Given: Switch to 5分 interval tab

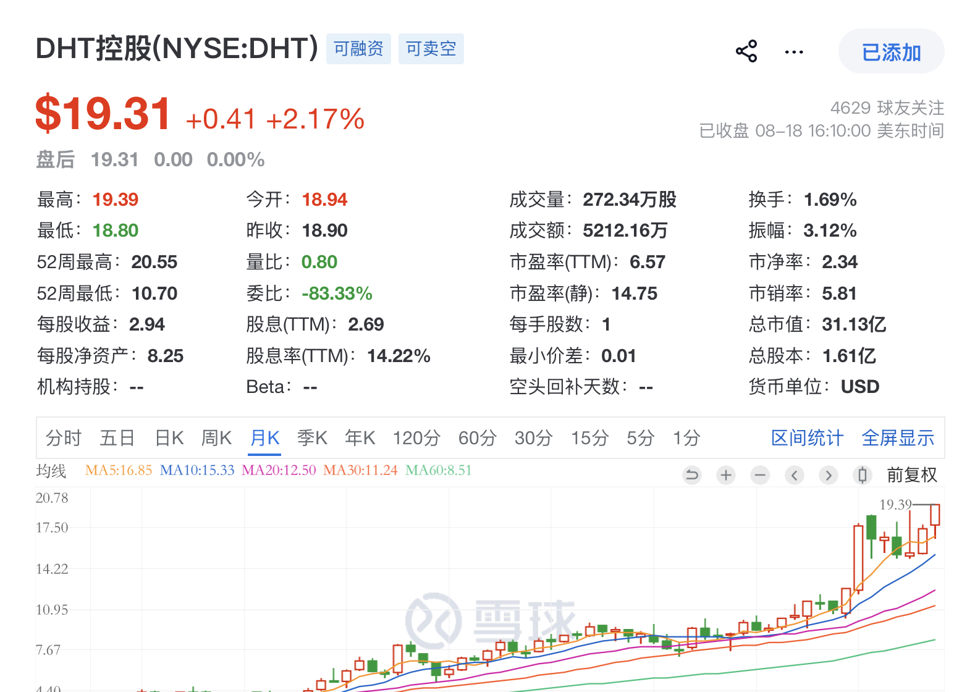Looking at the screenshot, I should (641, 438).
